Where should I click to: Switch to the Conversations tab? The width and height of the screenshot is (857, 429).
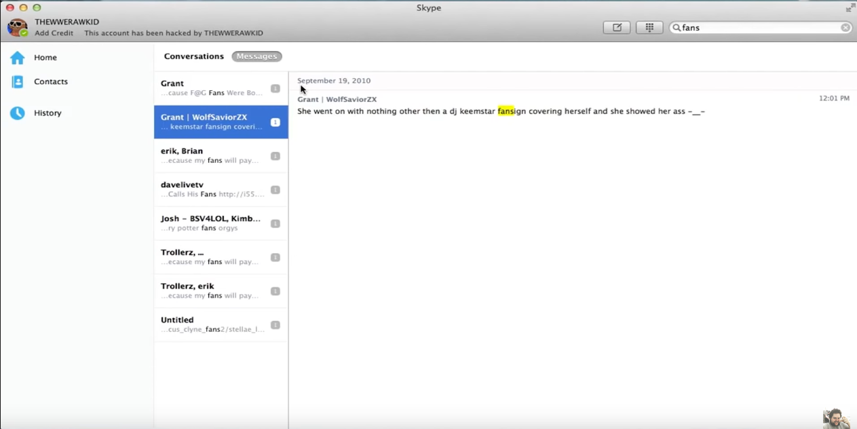click(x=193, y=56)
